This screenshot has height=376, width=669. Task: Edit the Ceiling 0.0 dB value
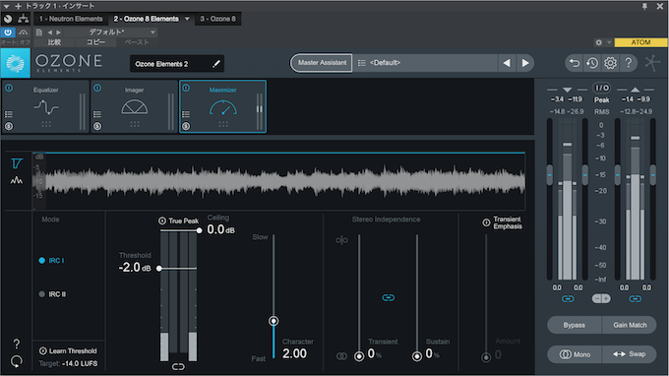click(220, 229)
